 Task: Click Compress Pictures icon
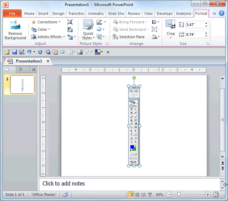[x=70, y=22]
